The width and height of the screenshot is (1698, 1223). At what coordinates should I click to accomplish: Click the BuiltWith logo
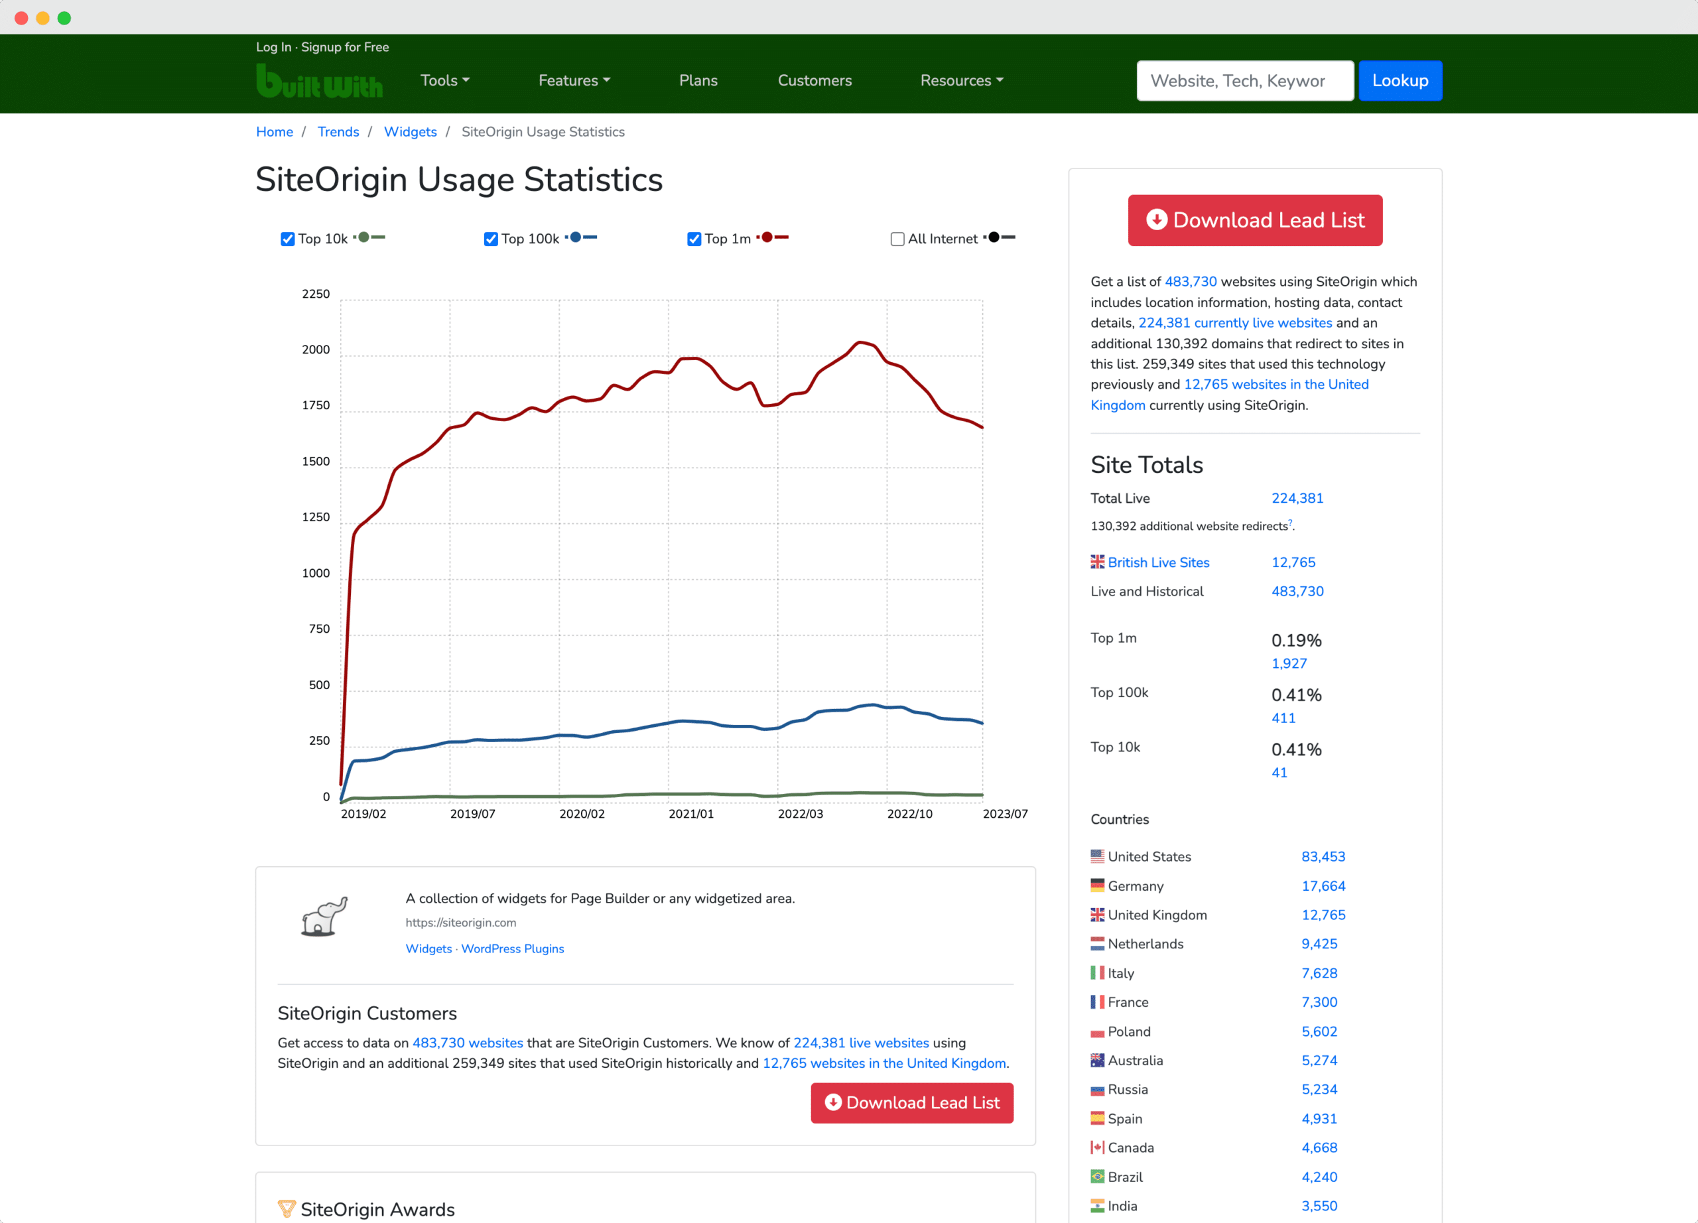pyautogui.click(x=320, y=81)
